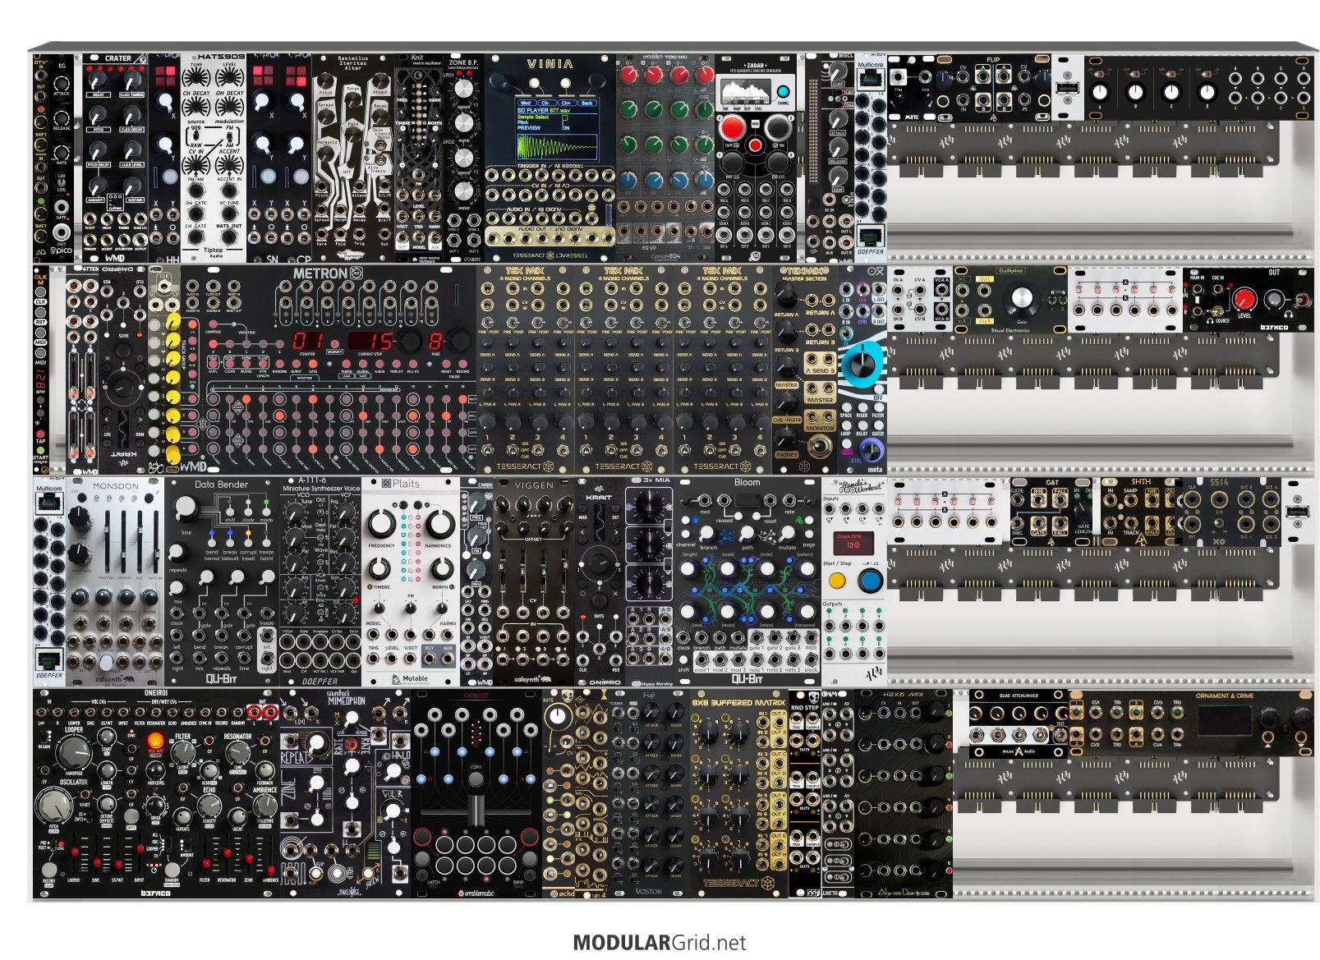Open the Tesseract 8x8 Buffered Matrix
The width and height of the screenshot is (1320, 960).
tap(739, 793)
